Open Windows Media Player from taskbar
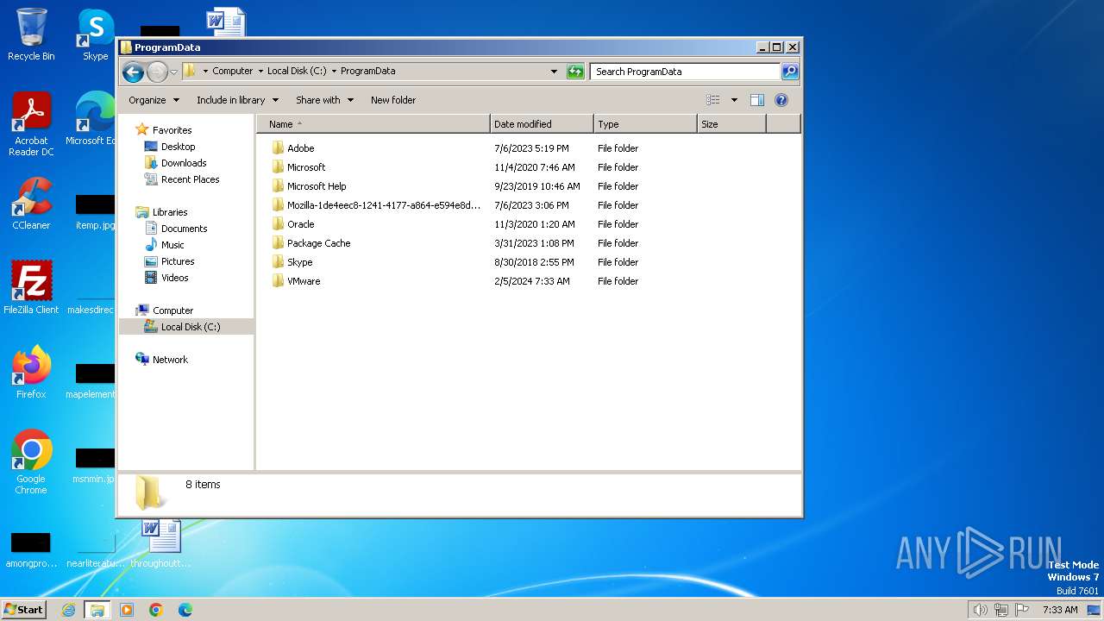The height and width of the screenshot is (621, 1104). 127,610
